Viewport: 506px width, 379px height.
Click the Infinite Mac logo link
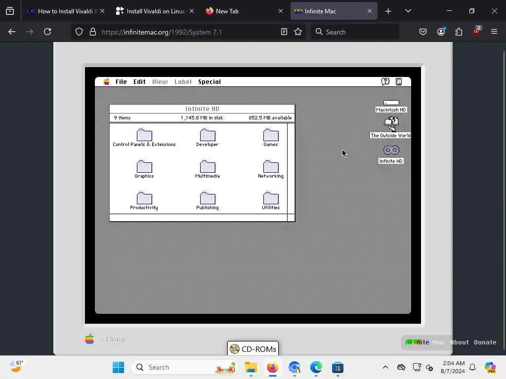(x=425, y=342)
